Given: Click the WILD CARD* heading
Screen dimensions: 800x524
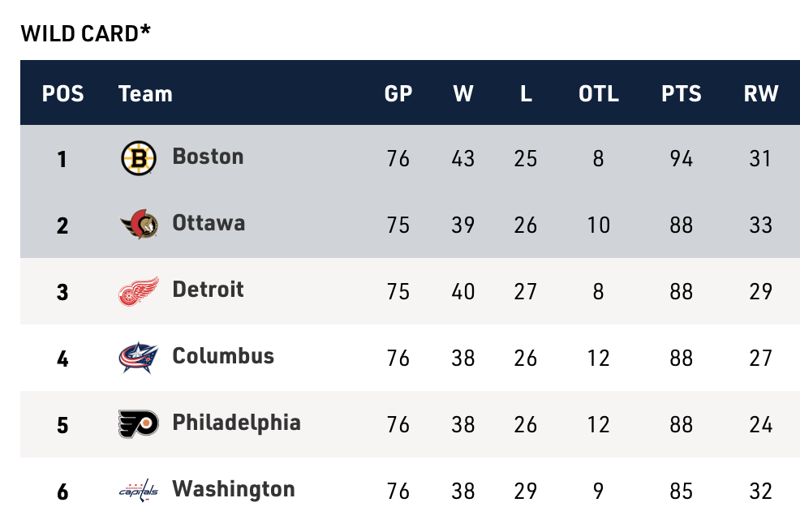Looking at the screenshot, I should (86, 33).
